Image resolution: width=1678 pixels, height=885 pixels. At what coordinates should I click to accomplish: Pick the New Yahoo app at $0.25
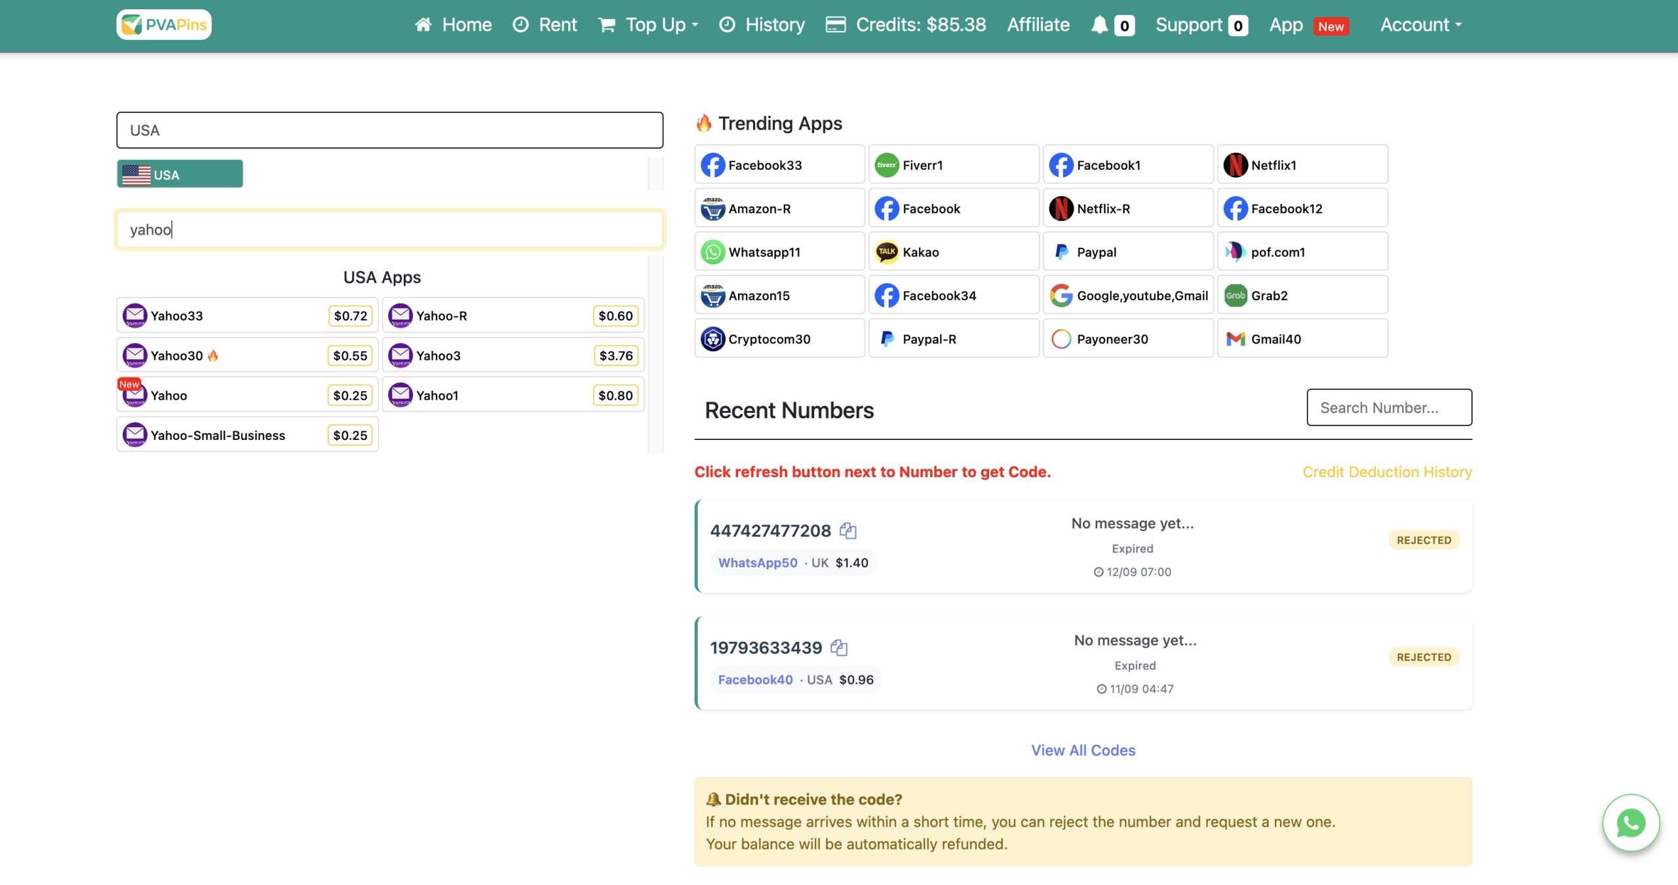pos(248,395)
